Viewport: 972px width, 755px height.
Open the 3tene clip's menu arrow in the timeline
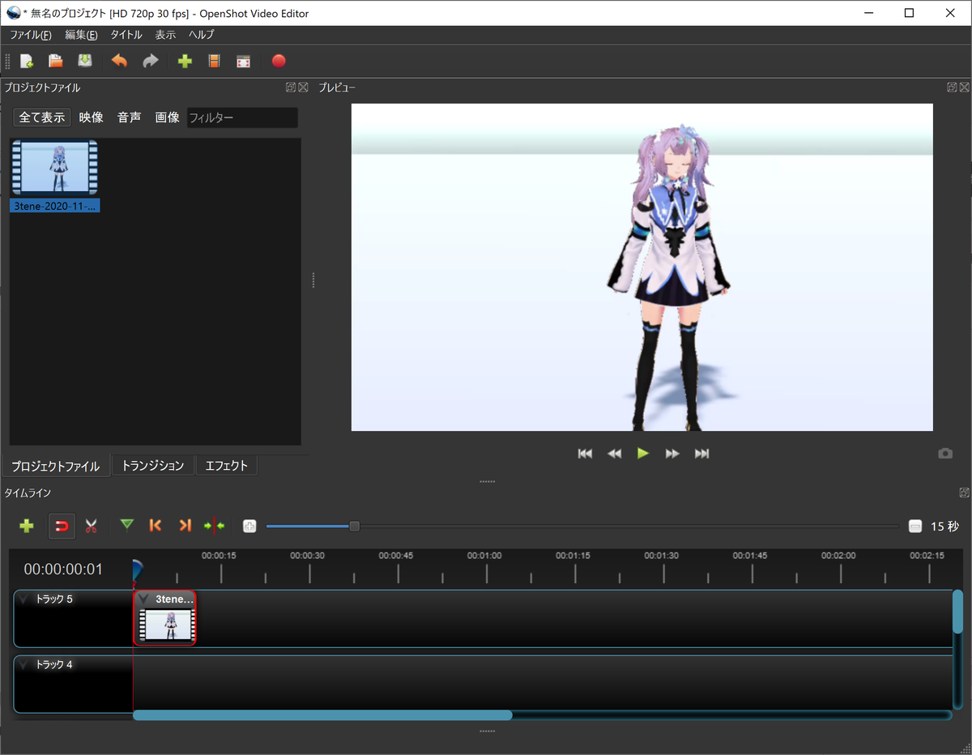point(144,599)
